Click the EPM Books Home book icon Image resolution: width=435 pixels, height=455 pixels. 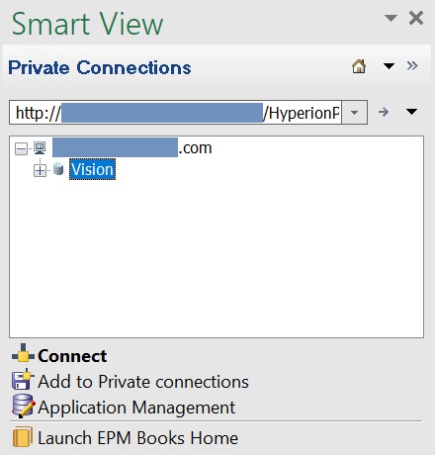tap(23, 437)
